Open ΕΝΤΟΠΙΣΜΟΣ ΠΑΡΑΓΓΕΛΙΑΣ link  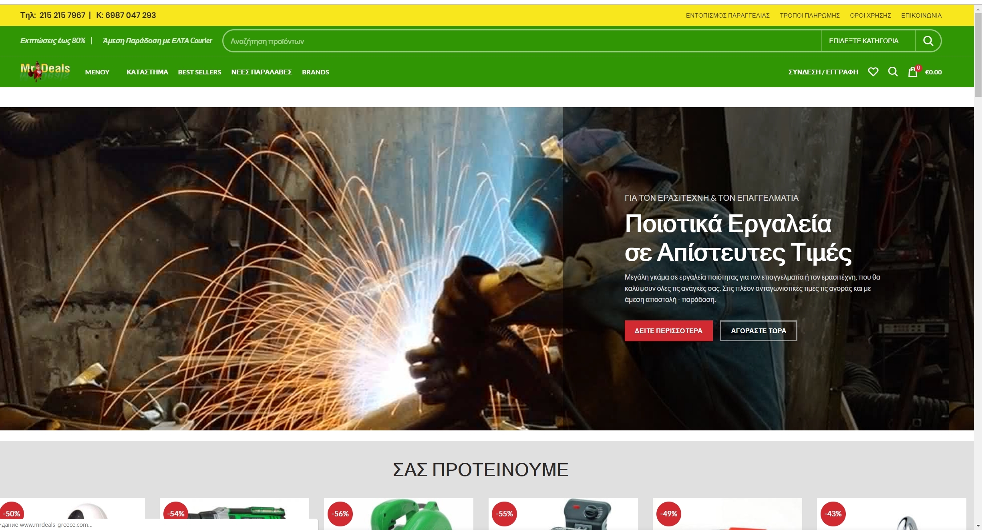point(727,16)
